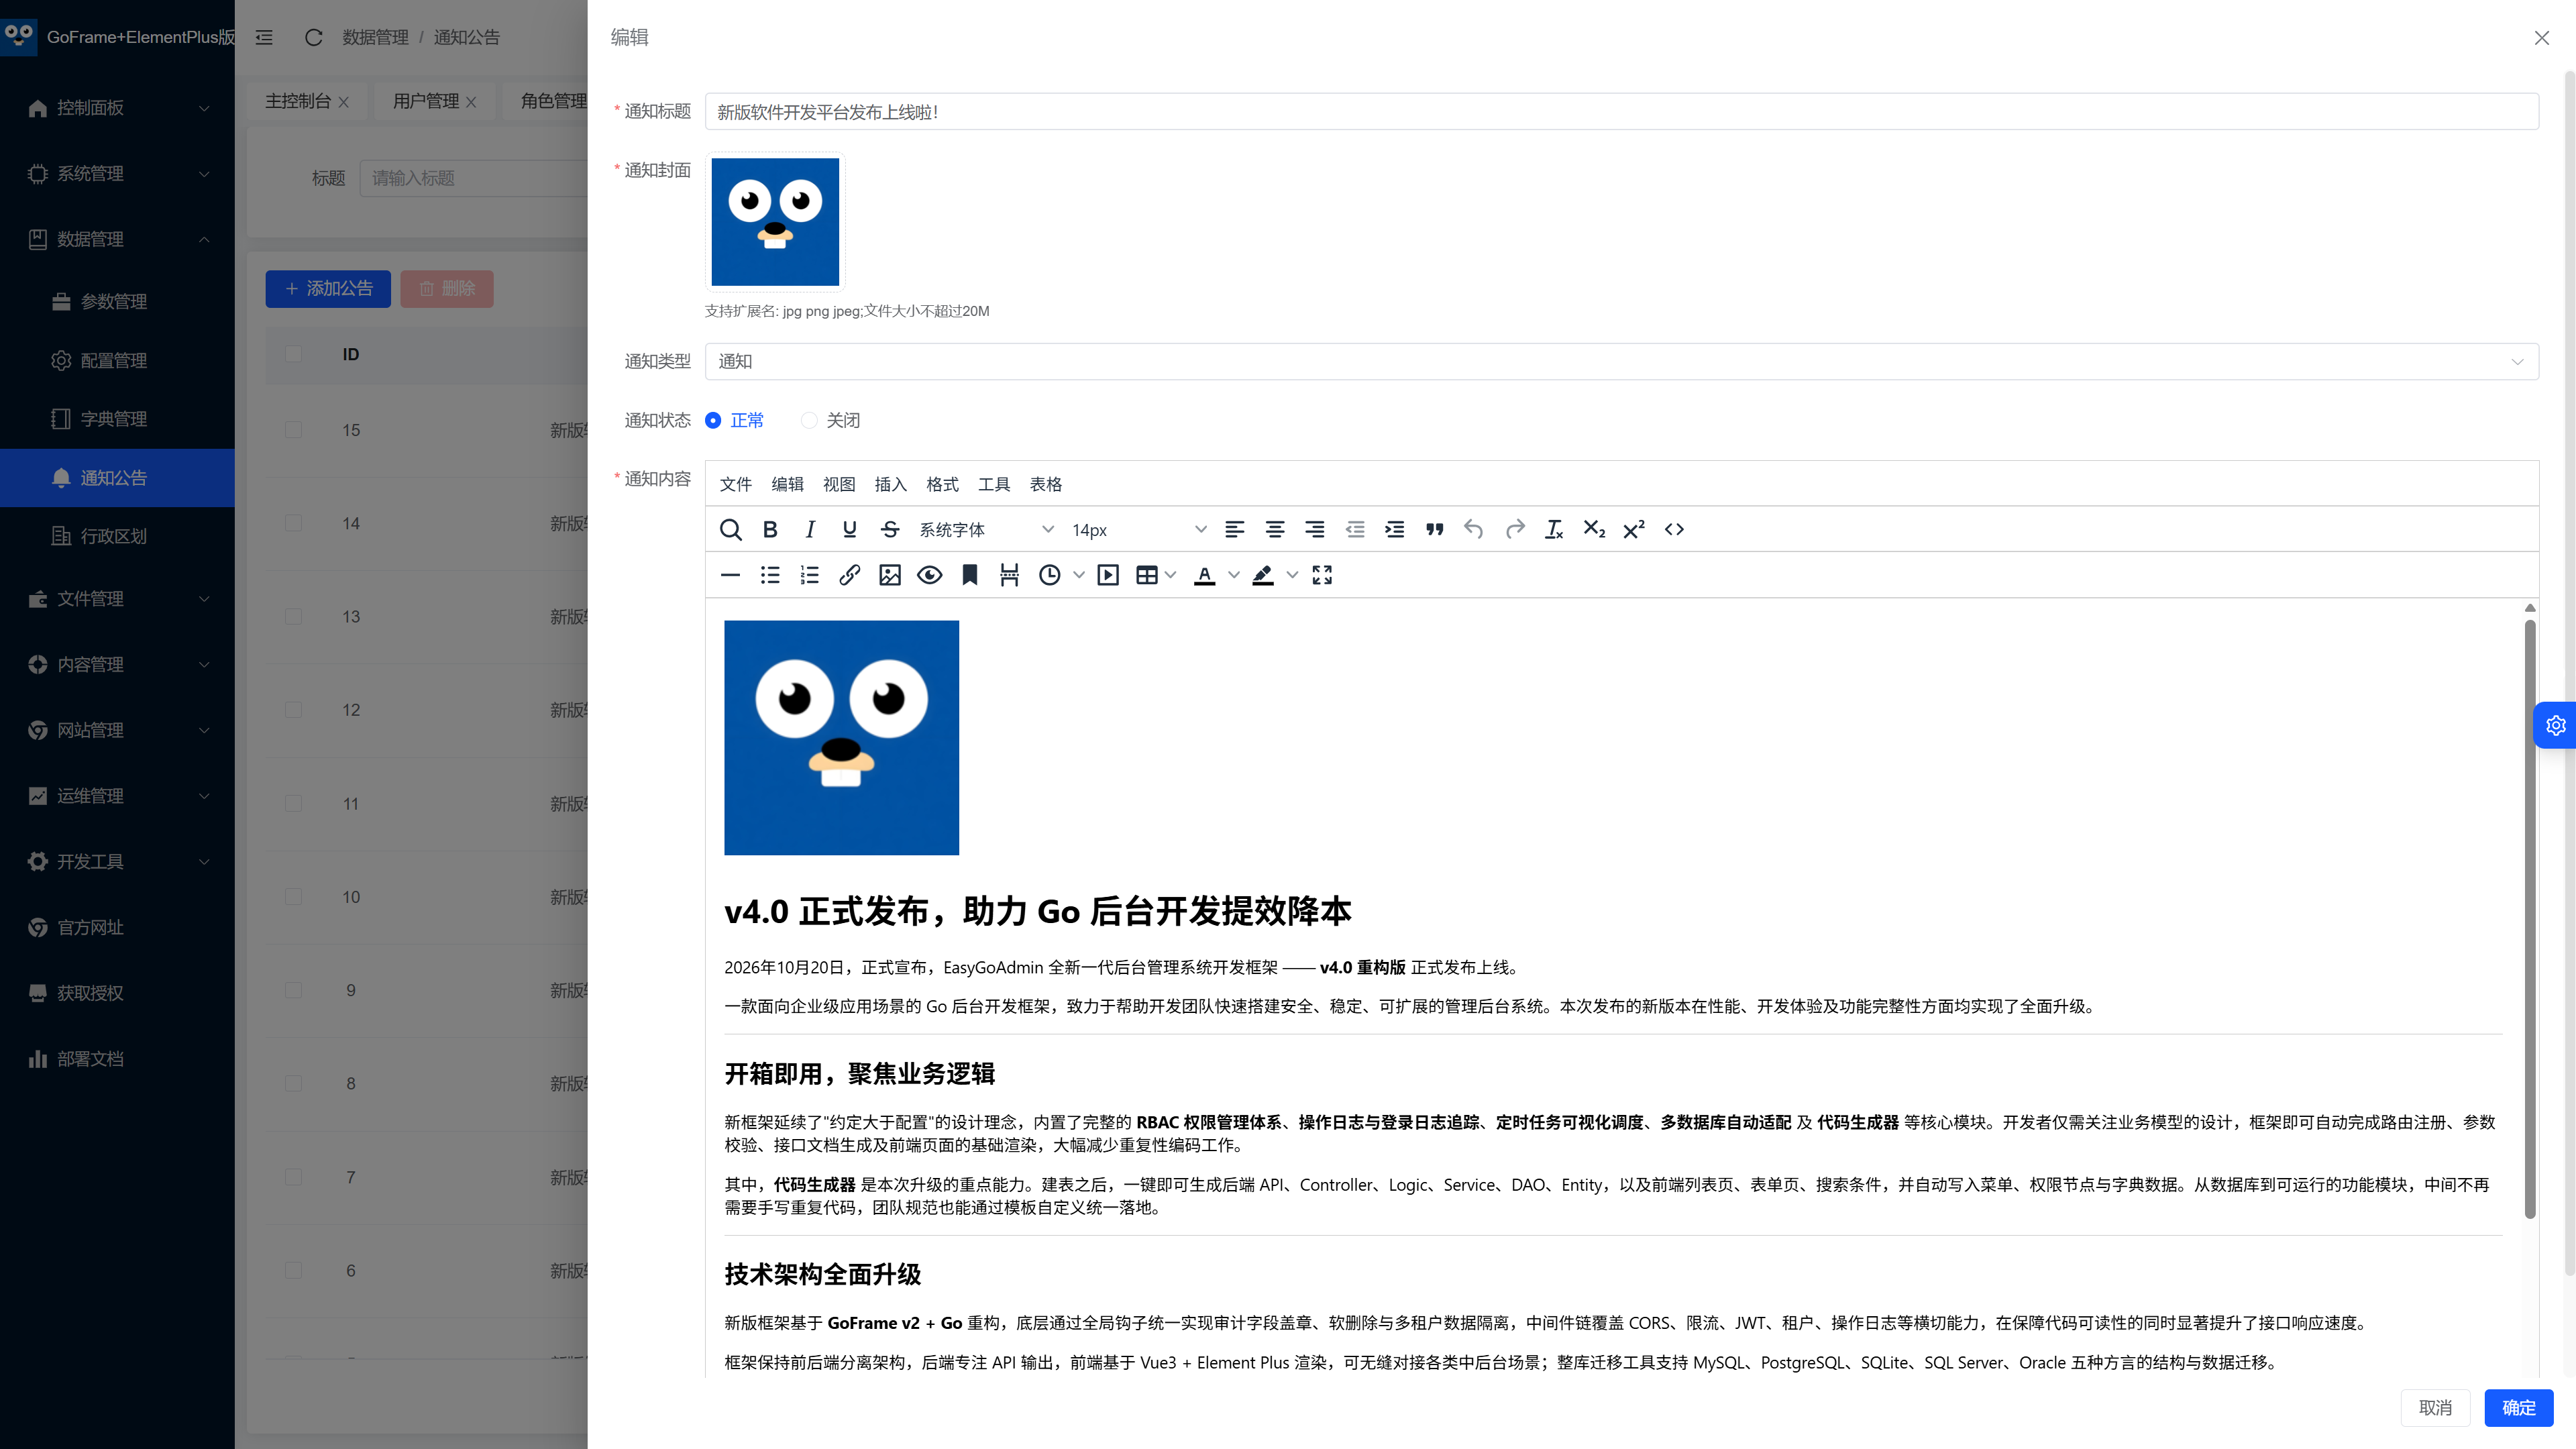2576x1449 pixels.
Task: Check the checkbox for row ID 12
Action: 293,710
